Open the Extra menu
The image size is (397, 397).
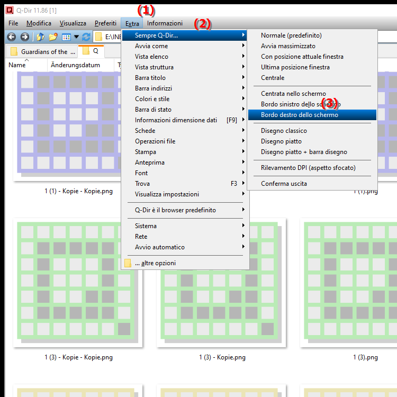(132, 23)
